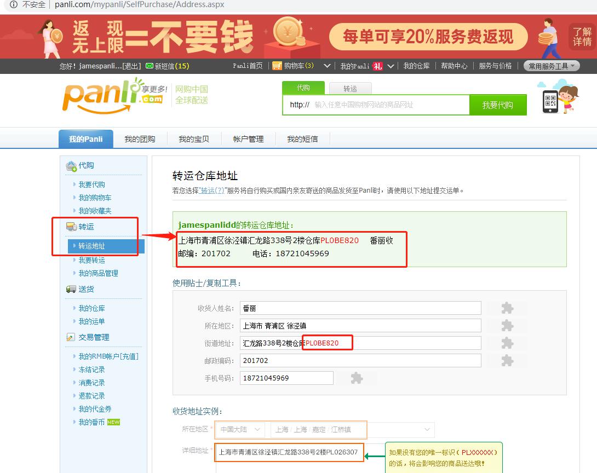597x473 pixels.
Task: Open the shopping cart dropdown arrow
Action: 327,66
